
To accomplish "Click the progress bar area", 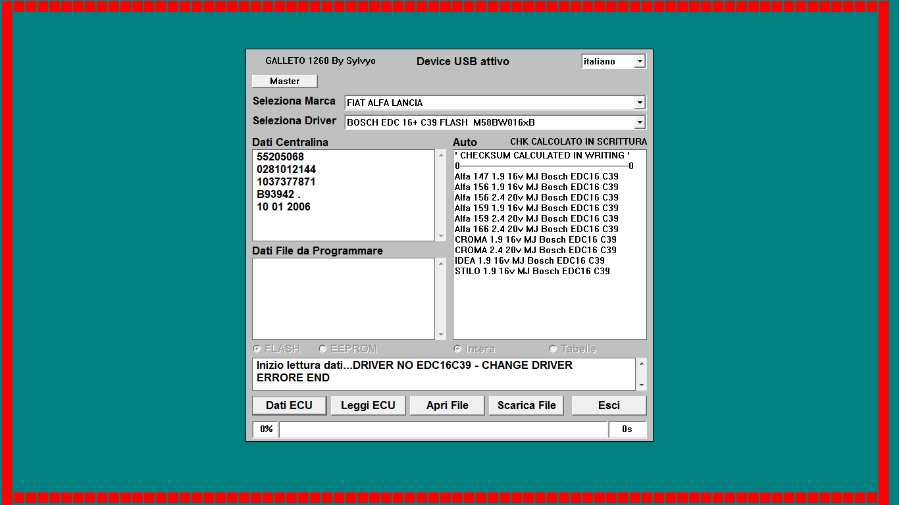I will click(443, 429).
